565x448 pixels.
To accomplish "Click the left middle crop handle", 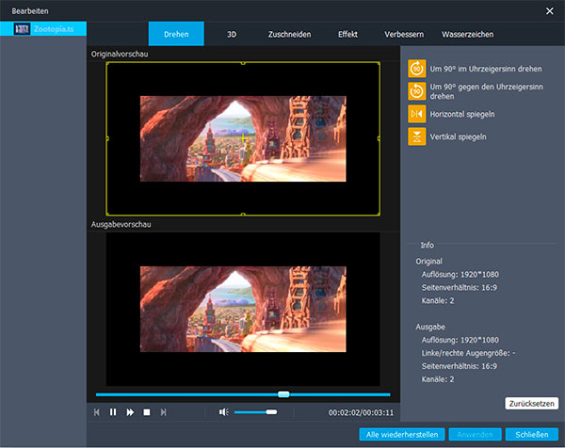I will (x=107, y=138).
